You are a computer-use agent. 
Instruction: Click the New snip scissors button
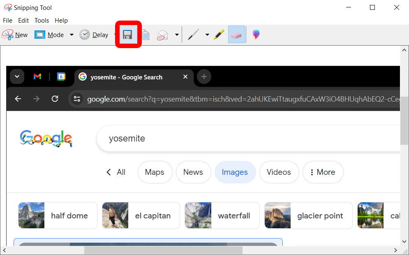[x=15, y=35]
